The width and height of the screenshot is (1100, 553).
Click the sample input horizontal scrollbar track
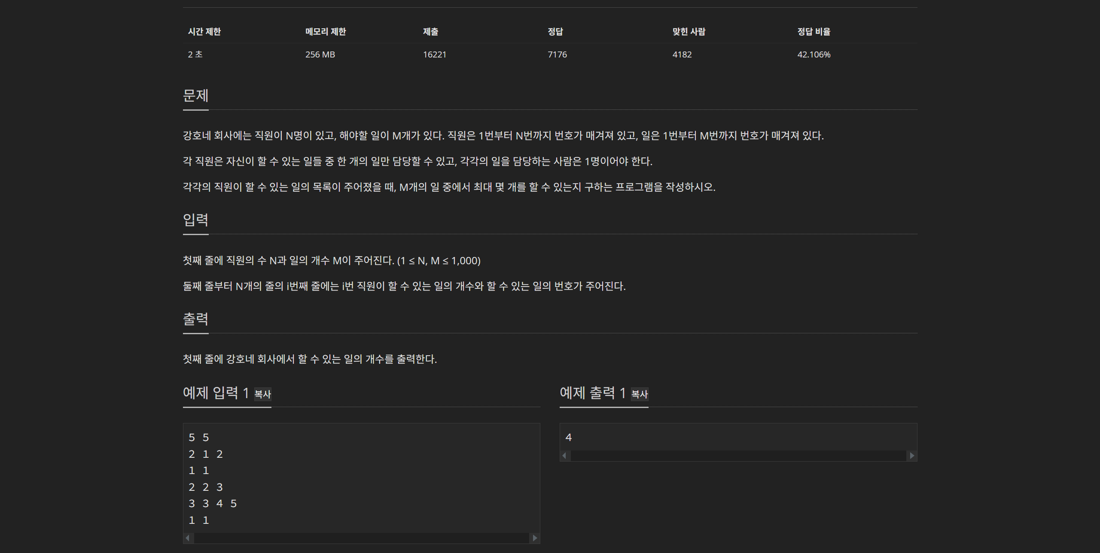(x=361, y=538)
